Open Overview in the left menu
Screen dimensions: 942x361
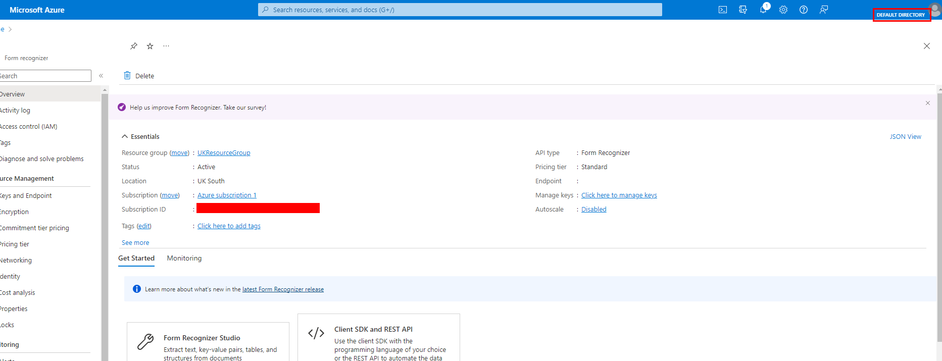pos(51,94)
